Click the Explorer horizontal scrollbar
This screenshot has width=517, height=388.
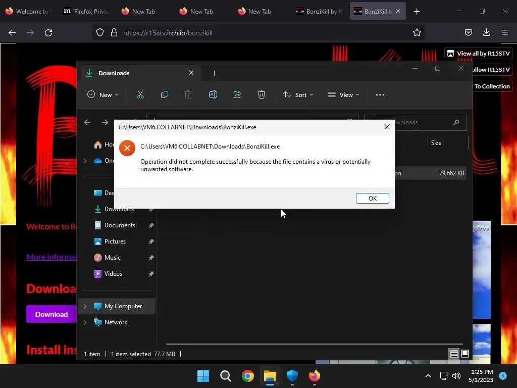click(314, 344)
